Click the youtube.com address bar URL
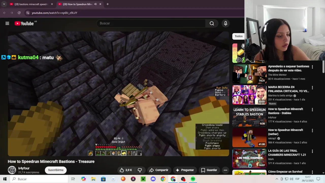Image resolution: width=325 pixels, height=183 pixels. [x=54, y=13]
